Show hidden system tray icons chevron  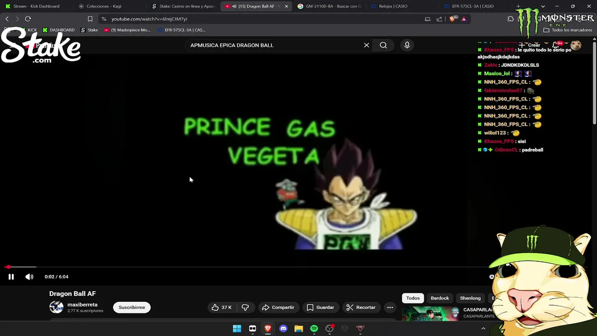coord(483,329)
